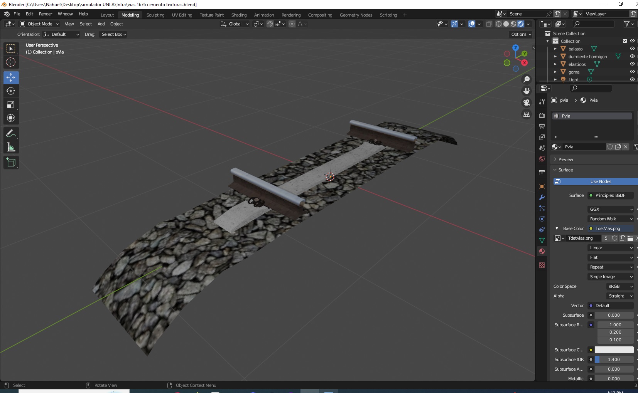Image resolution: width=638 pixels, height=393 pixels.
Task: Click the Use Nodes button
Action: point(596,181)
